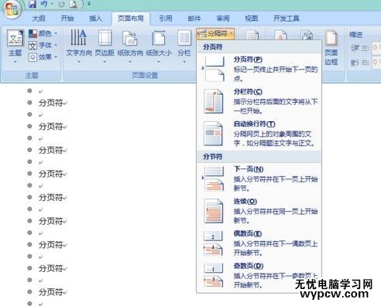Switch to the 大纲 tab
This screenshot has width=381, height=306.
[x=39, y=19]
